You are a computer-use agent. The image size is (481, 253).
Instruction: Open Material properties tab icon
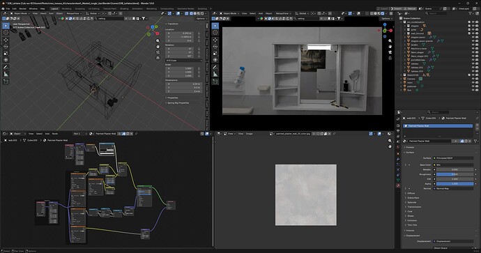398,185
